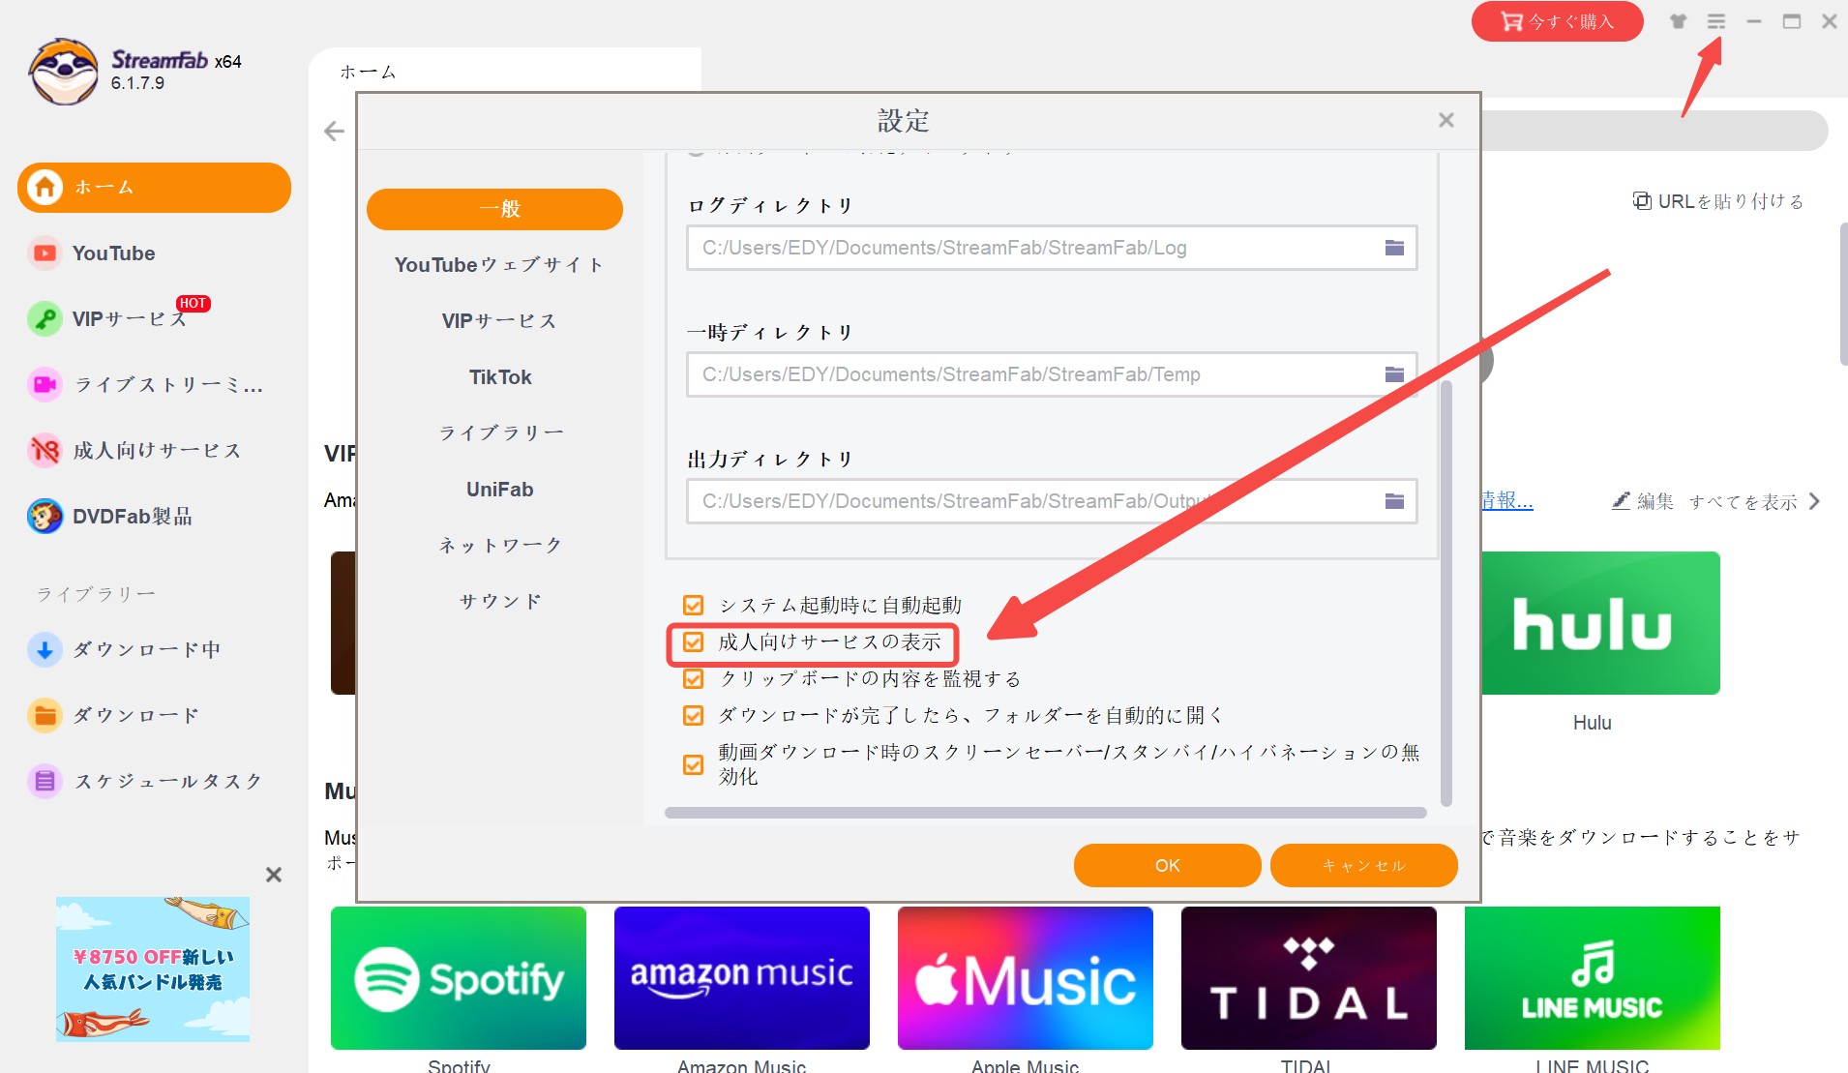Click the back arrow beside the home tab
This screenshot has height=1073, width=1848.
[x=335, y=131]
